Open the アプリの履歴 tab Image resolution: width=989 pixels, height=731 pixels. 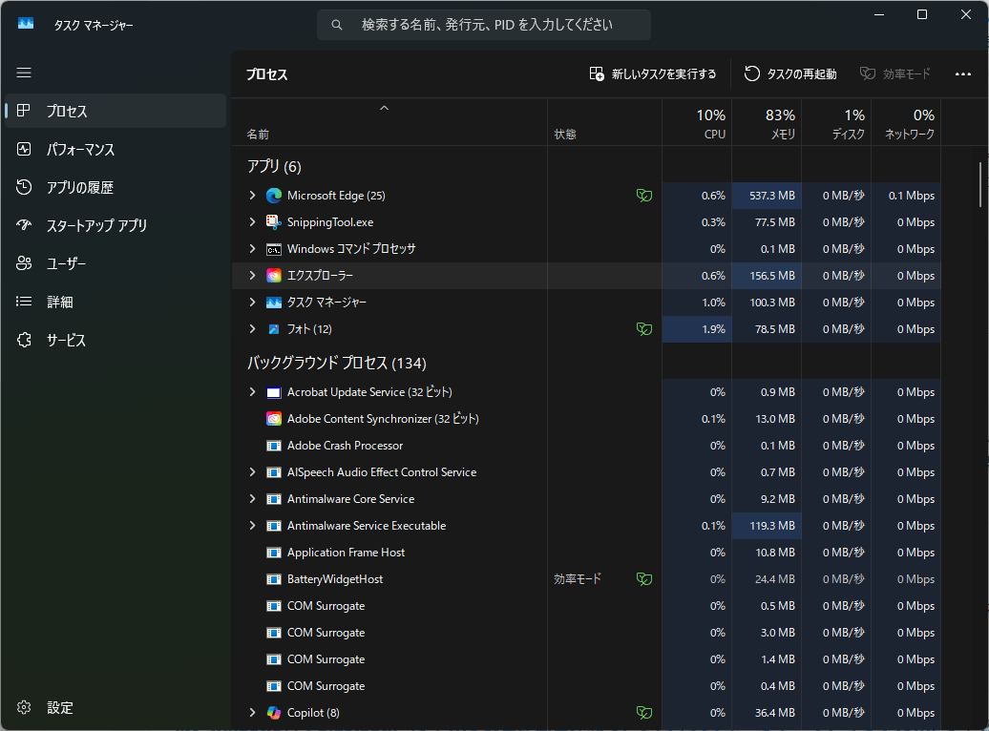(x=116, y=187)
